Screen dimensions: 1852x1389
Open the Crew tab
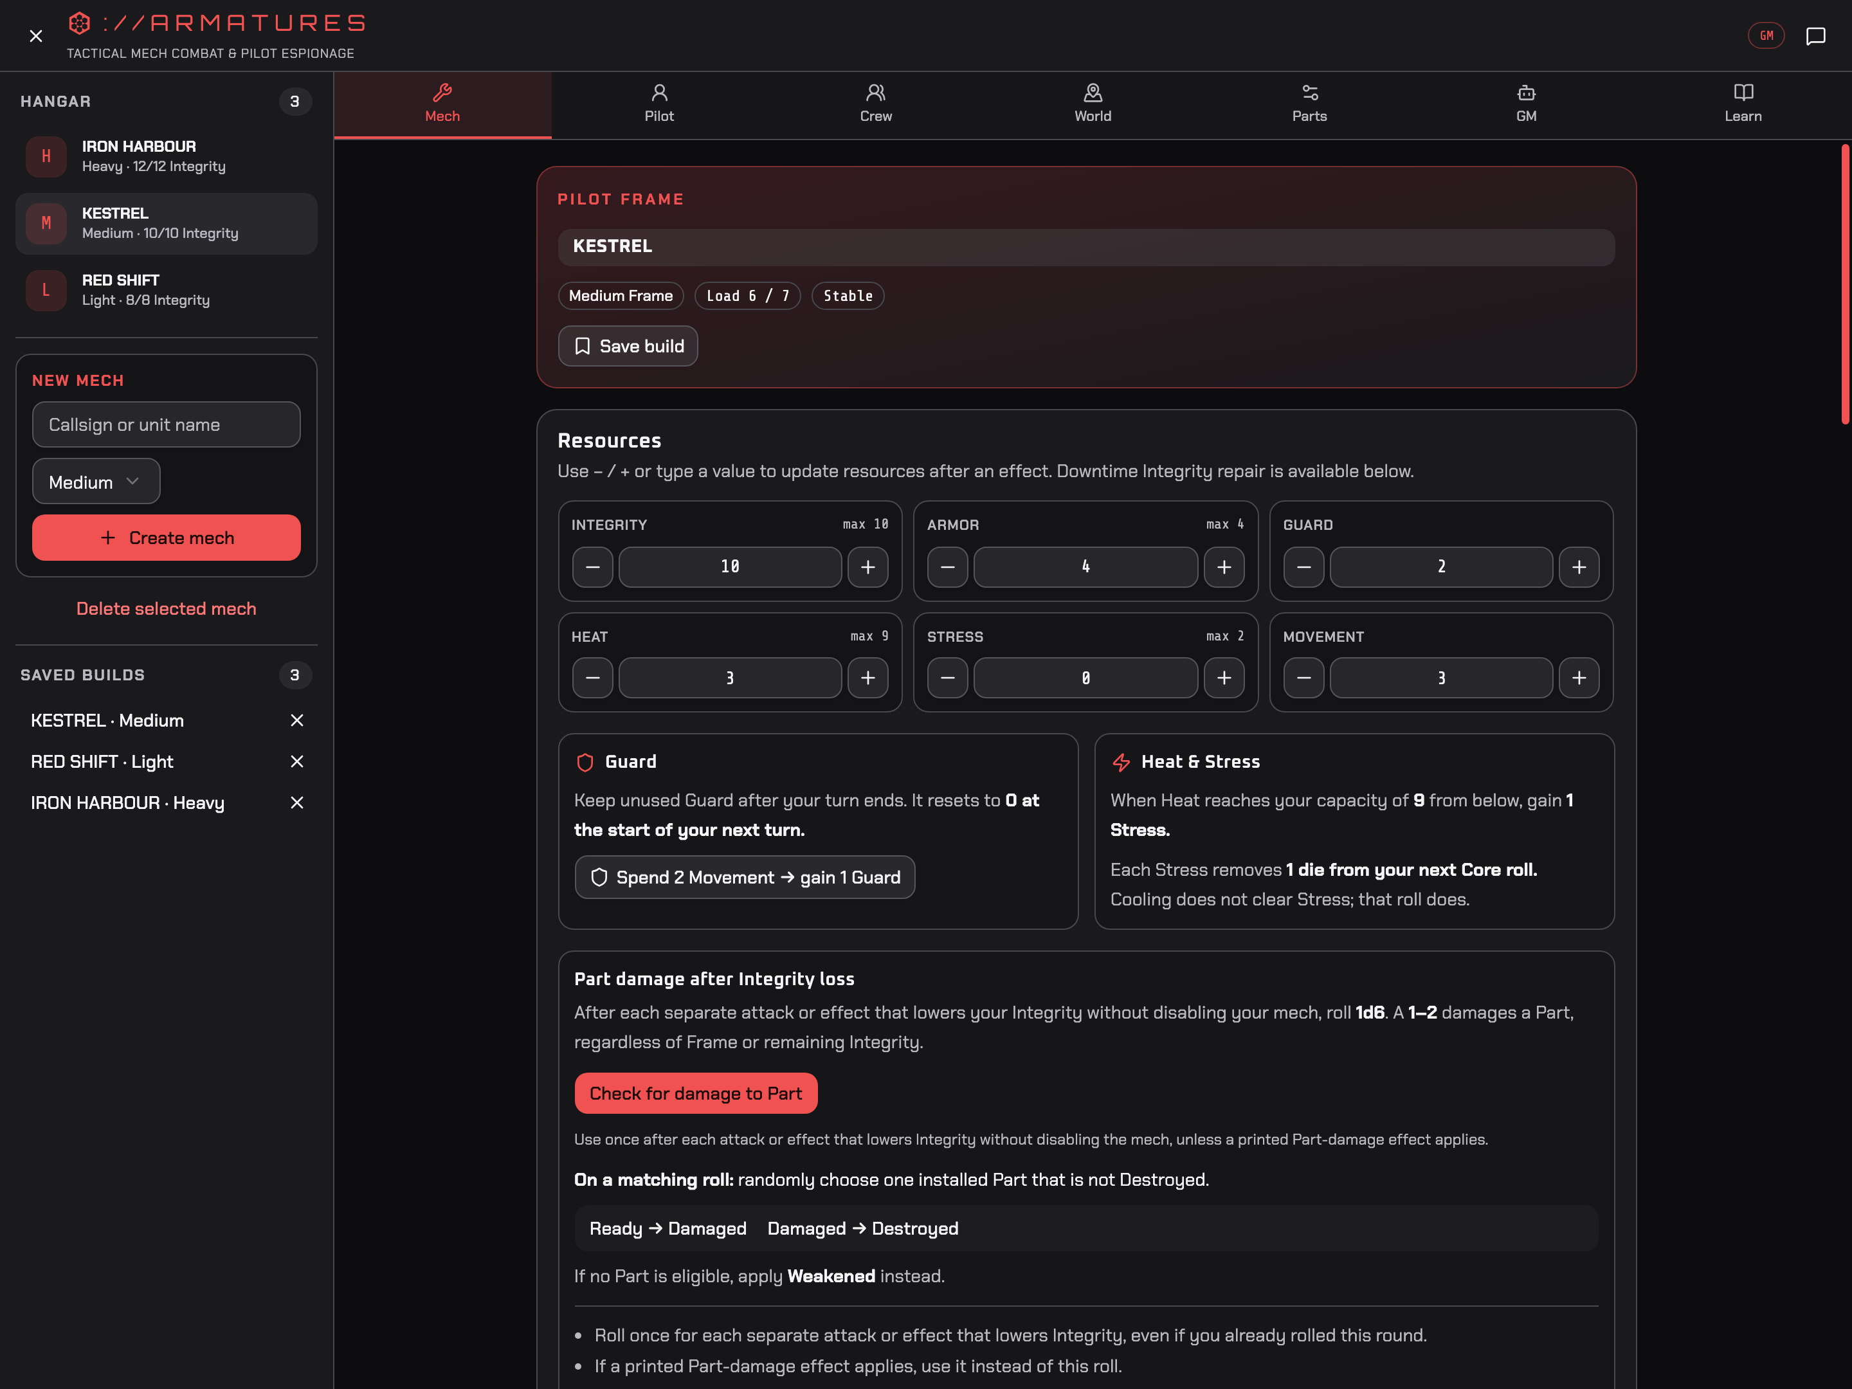click(x=876, y=105)
